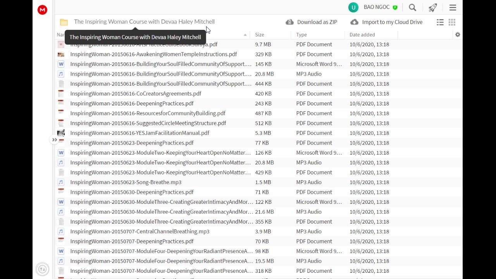The image size is (496, 279).
Task: Sort files by Type column
Action: pyautogui.click(x=301, y=34)
